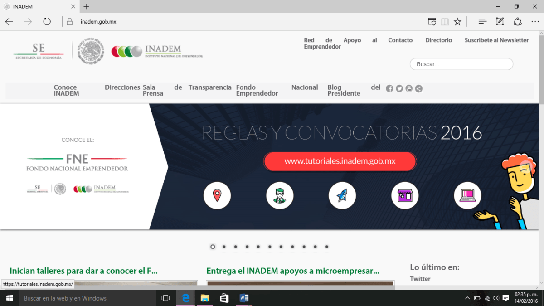
Task: Click the storefront circle icon
Action: pyautogui.click(x=405, y=195)
